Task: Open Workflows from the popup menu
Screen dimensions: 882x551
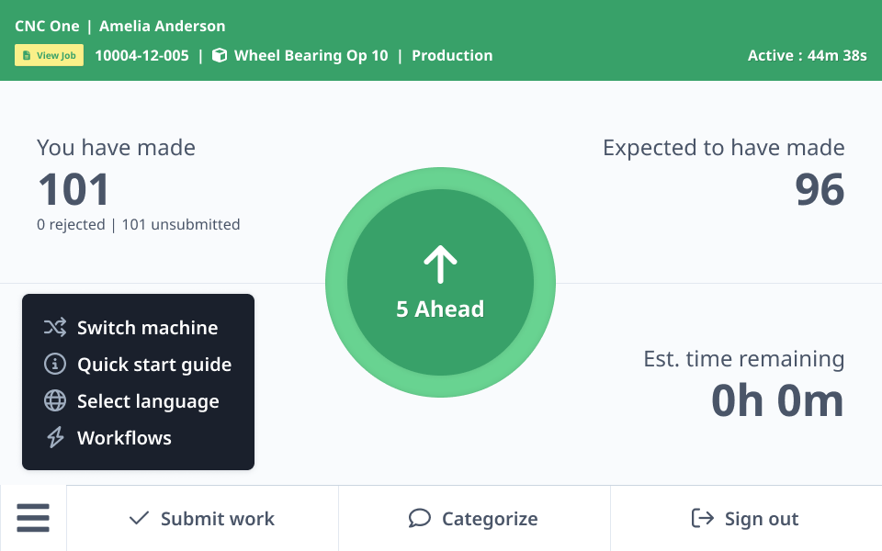Action: point(124,438)
